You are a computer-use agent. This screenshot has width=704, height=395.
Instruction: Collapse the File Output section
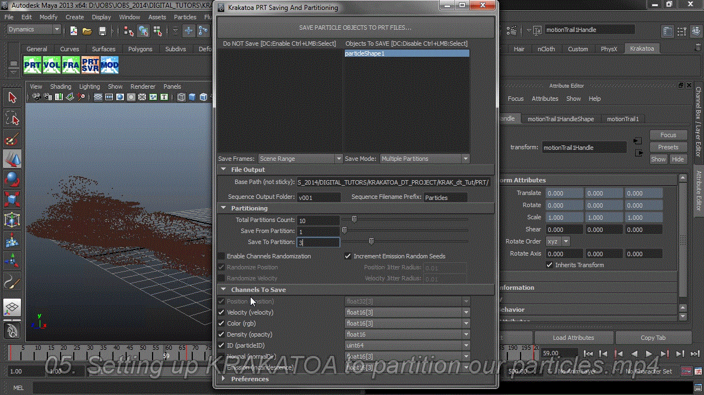click(x=224, y=170)
